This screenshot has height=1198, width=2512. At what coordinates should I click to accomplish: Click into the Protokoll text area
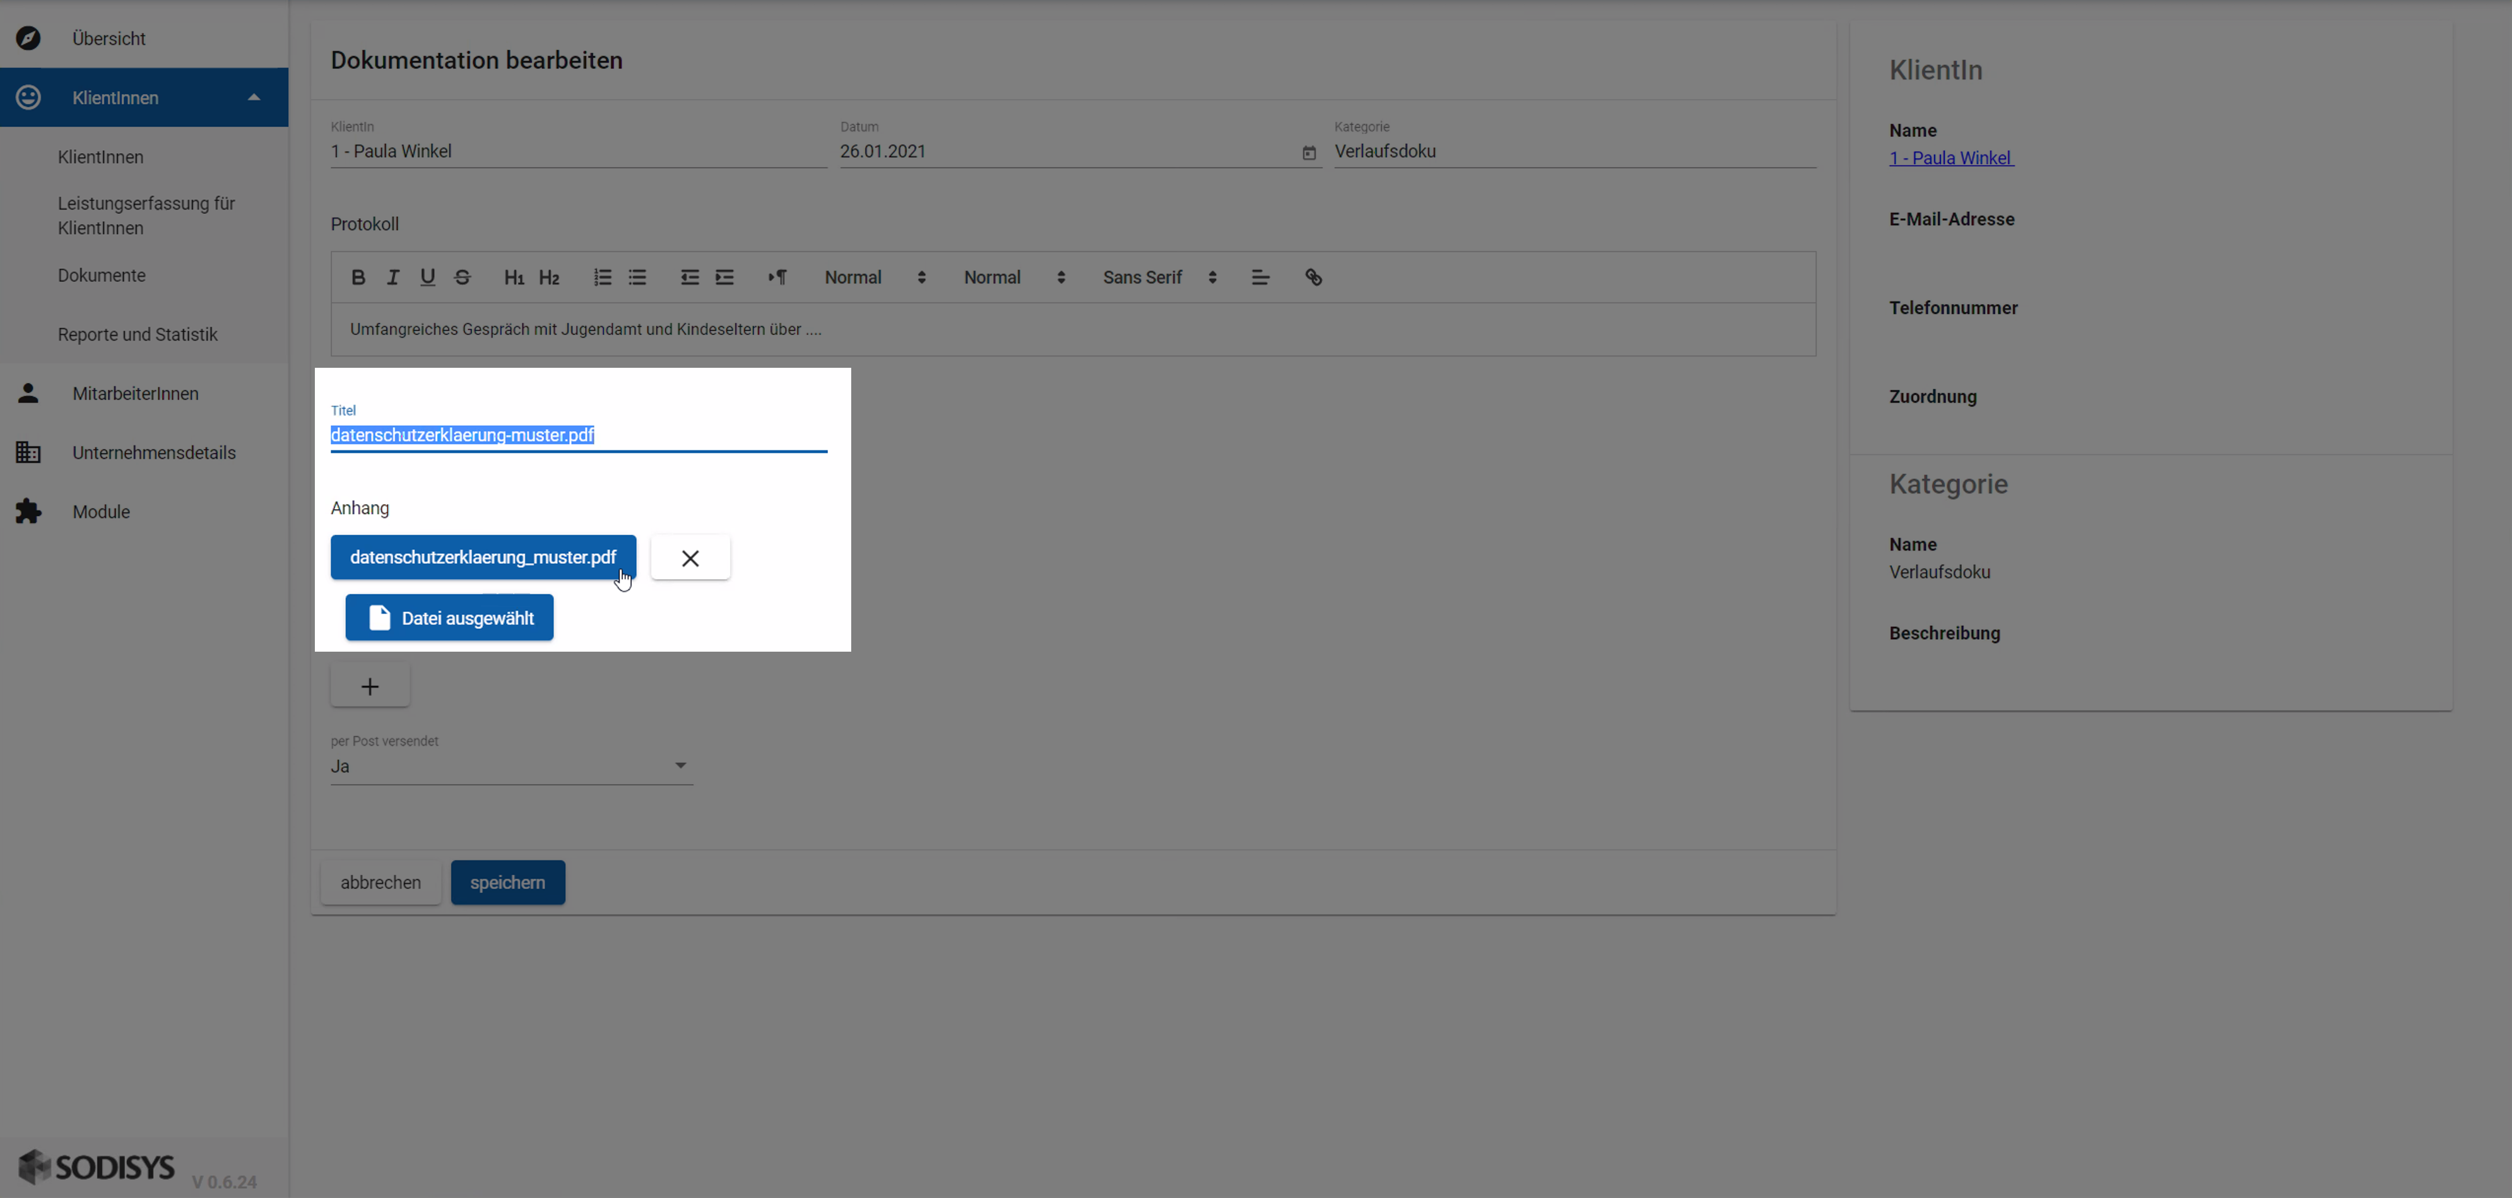[1073, 329]
